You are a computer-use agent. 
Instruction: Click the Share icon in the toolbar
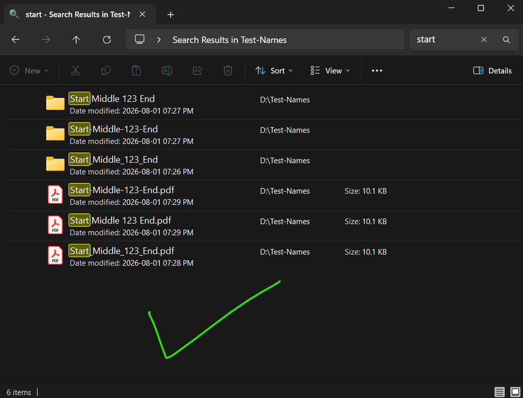click(x=197, y=70)
